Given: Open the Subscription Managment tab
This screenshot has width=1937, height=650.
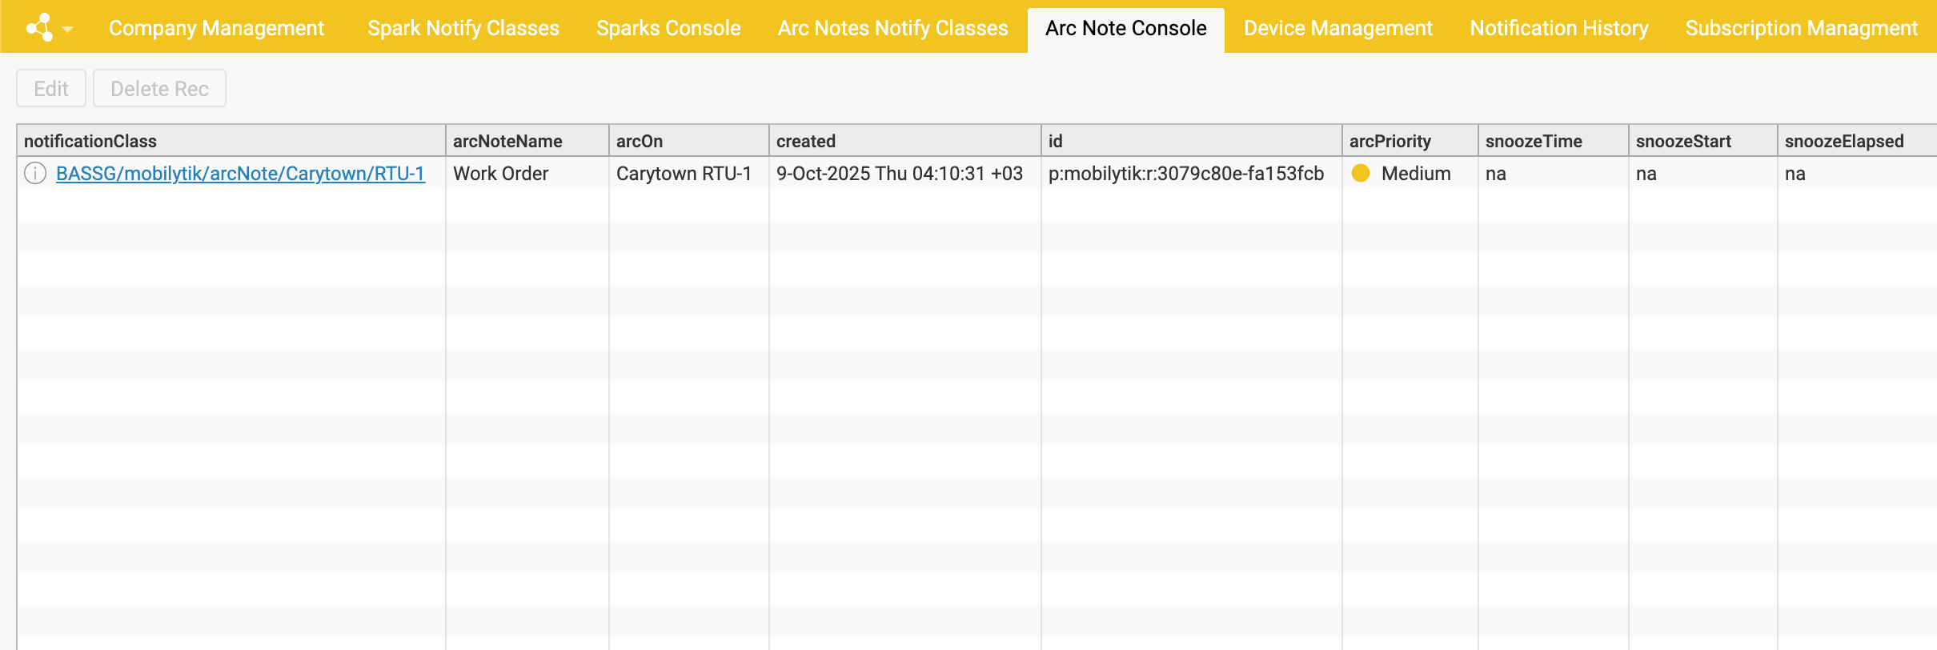Looking at the screenshot, I should tap(1801, 28).
